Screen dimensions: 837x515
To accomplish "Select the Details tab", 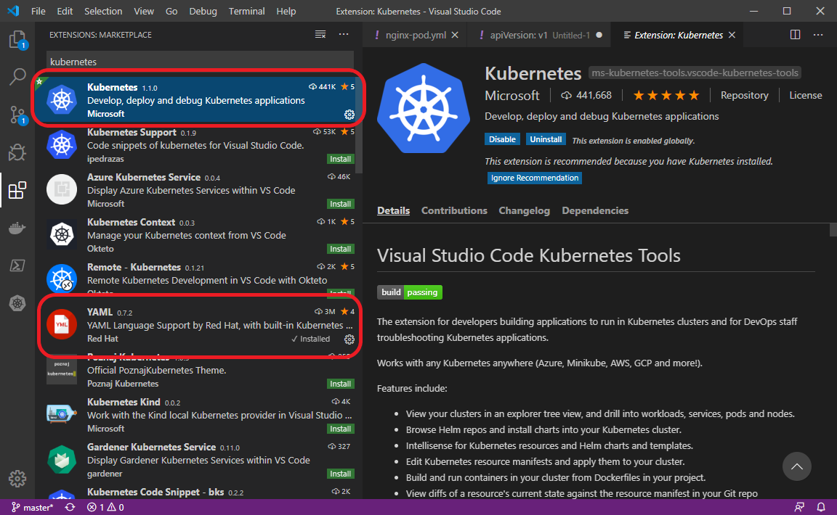I will coord(393,210).
